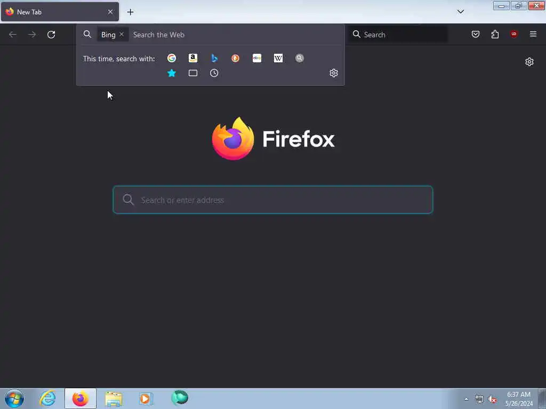Search this time with Amazon
546x409 pixels.
pos(193,58)
